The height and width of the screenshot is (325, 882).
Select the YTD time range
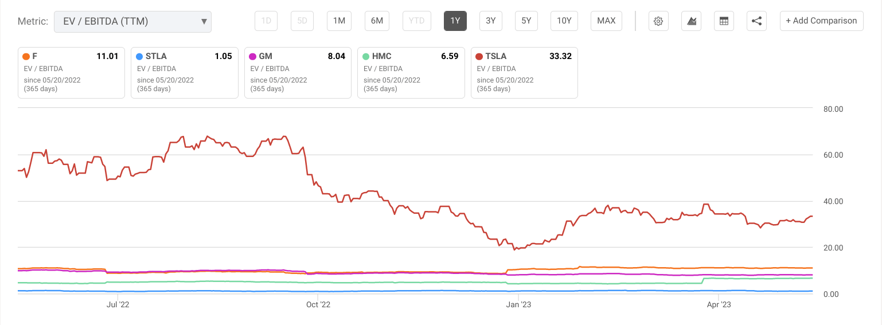[x=416, y=21]
